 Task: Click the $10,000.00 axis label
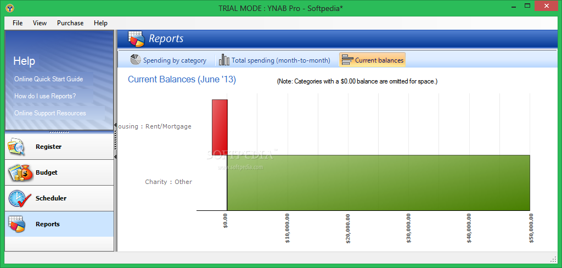[287, 228]
